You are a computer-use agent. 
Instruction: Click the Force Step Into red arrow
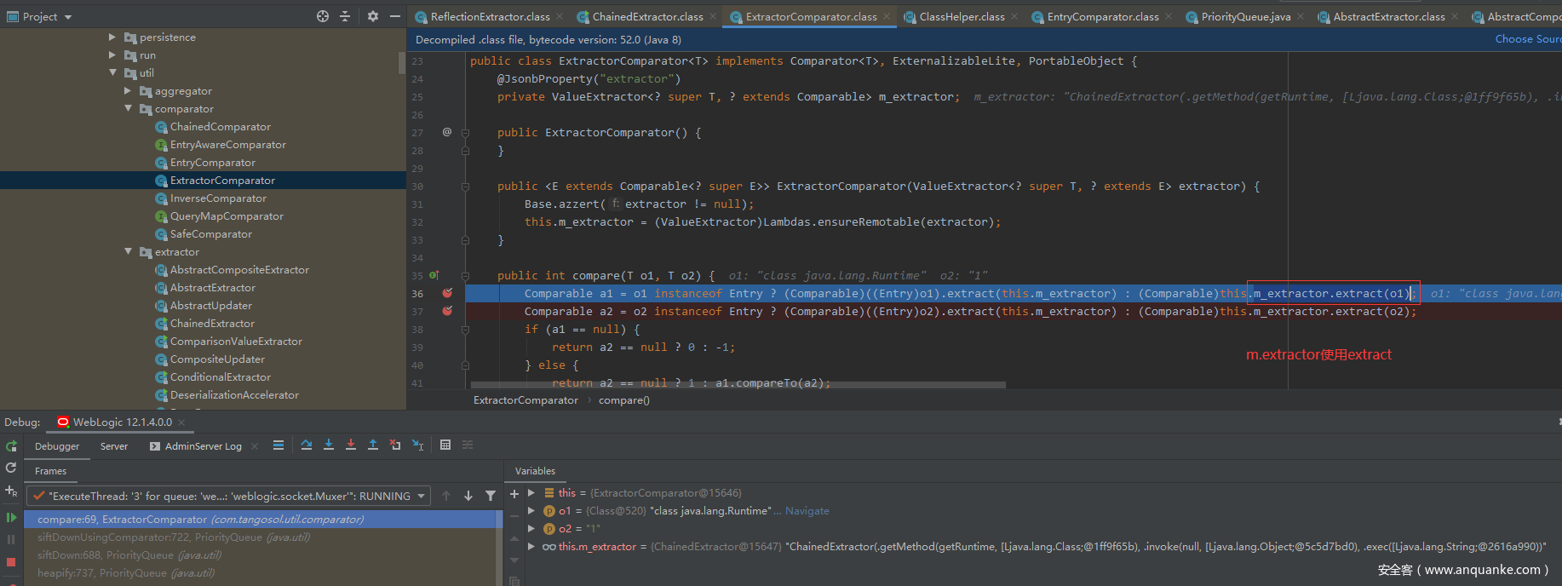point(351,445)
